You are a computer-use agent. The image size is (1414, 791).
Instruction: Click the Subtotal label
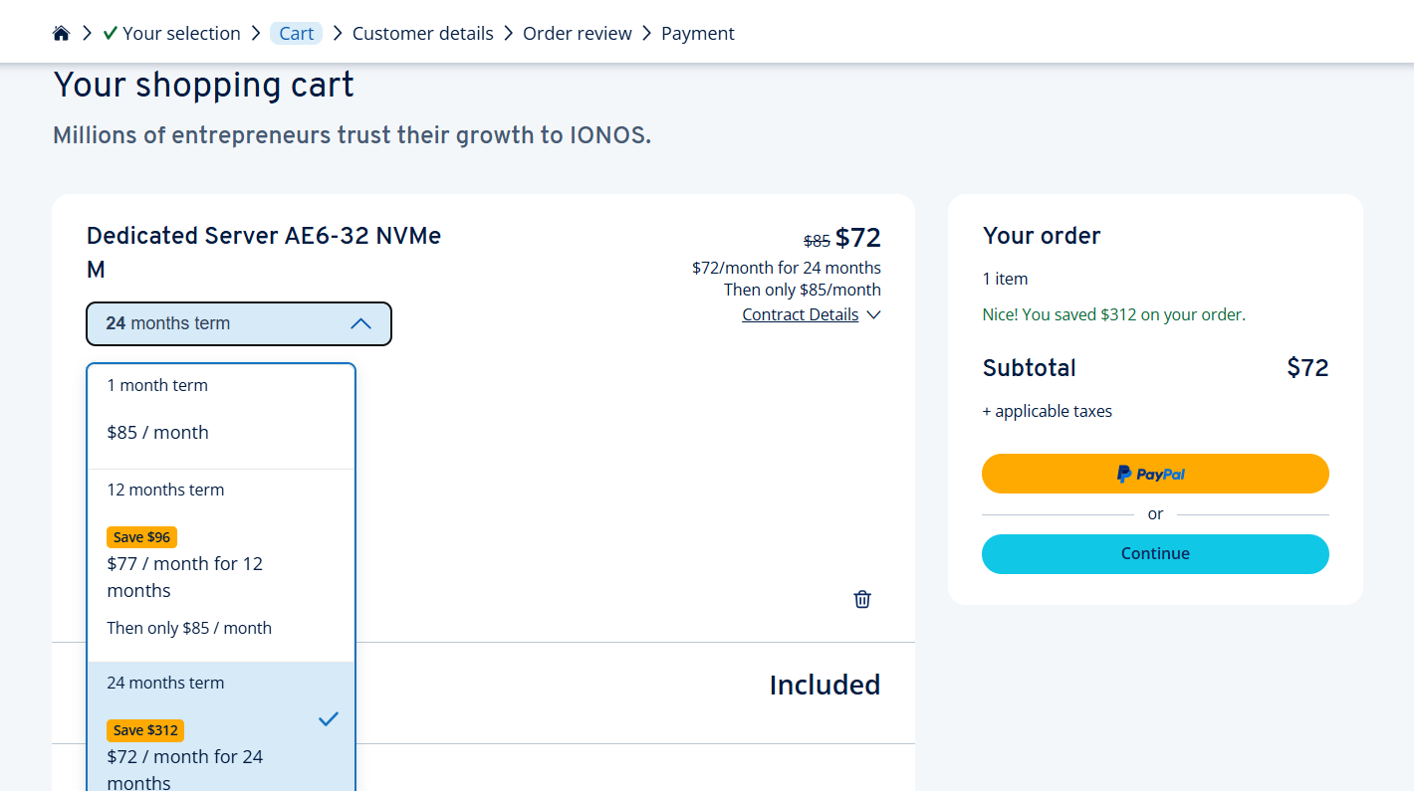1030,368
